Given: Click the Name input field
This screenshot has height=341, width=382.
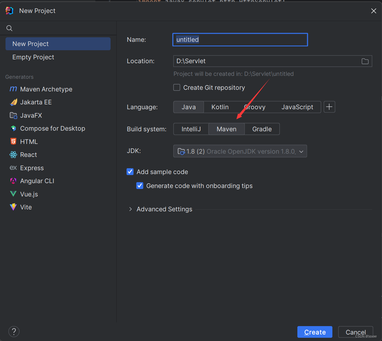Looking at the screenshot, I should coord(240,40).
